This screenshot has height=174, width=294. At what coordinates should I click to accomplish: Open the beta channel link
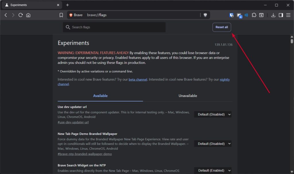click(138, 80)
